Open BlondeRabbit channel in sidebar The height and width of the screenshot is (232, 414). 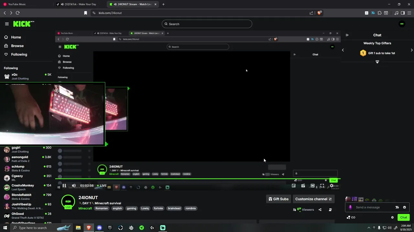[27, 197]
